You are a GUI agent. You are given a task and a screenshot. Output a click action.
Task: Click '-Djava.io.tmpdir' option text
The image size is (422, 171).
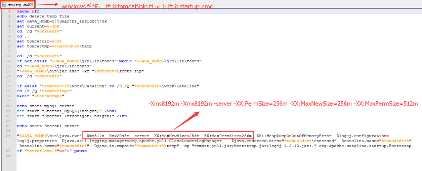[112, 146]
